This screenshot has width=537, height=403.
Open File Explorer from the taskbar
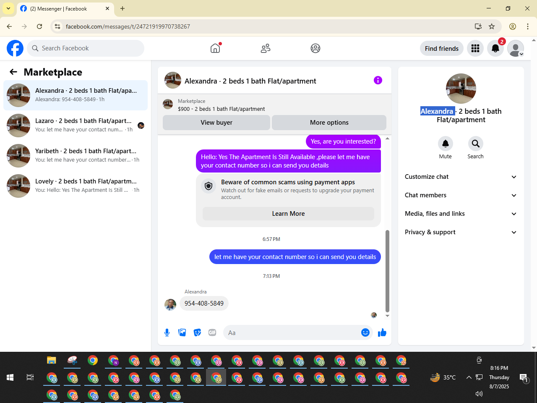[52, 360]
